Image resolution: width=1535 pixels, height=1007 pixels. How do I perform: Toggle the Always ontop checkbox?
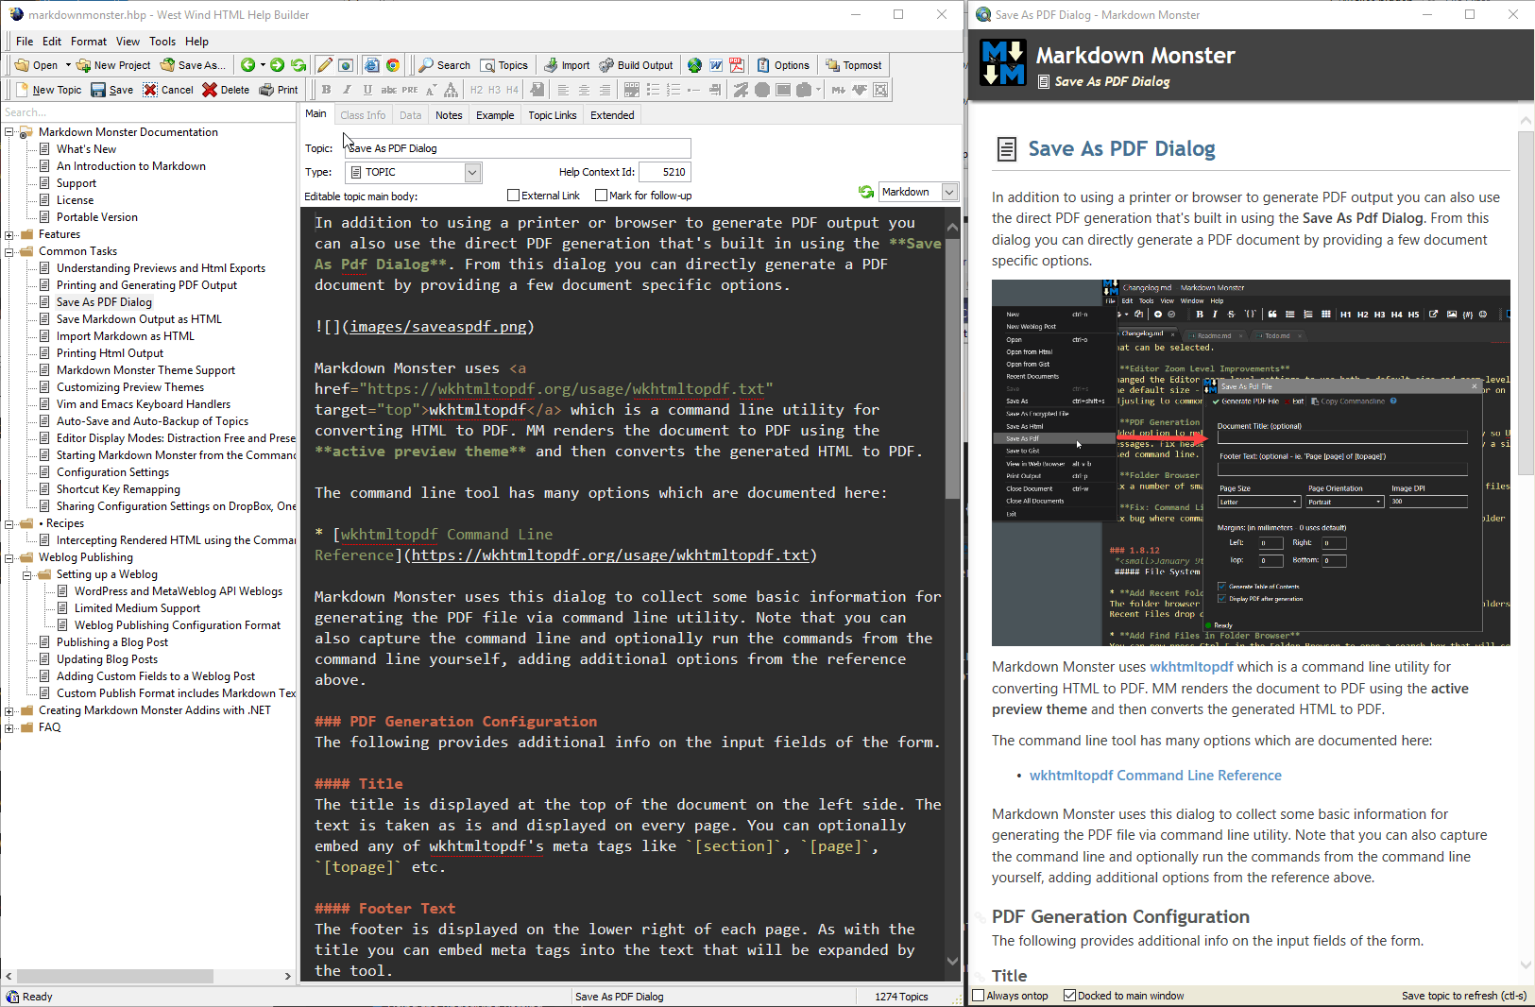point(979,996)
